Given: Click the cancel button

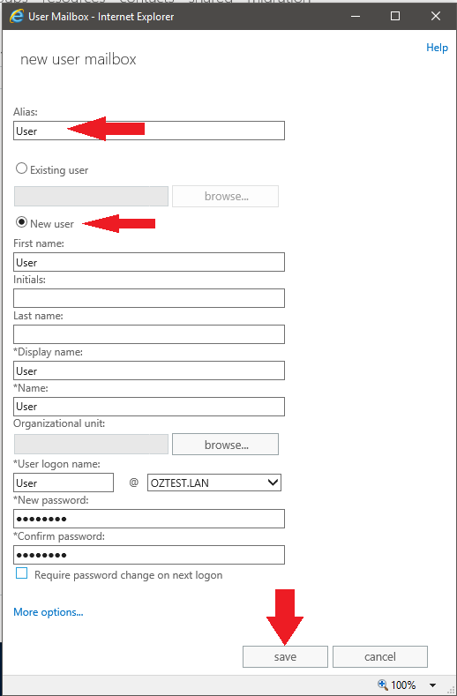Looking at the screenshot, I should pos(380,657).
